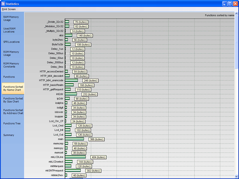Click the HTTP_b64_unencode bar
This screenshot has height=179, width=239.
[71, 80]
